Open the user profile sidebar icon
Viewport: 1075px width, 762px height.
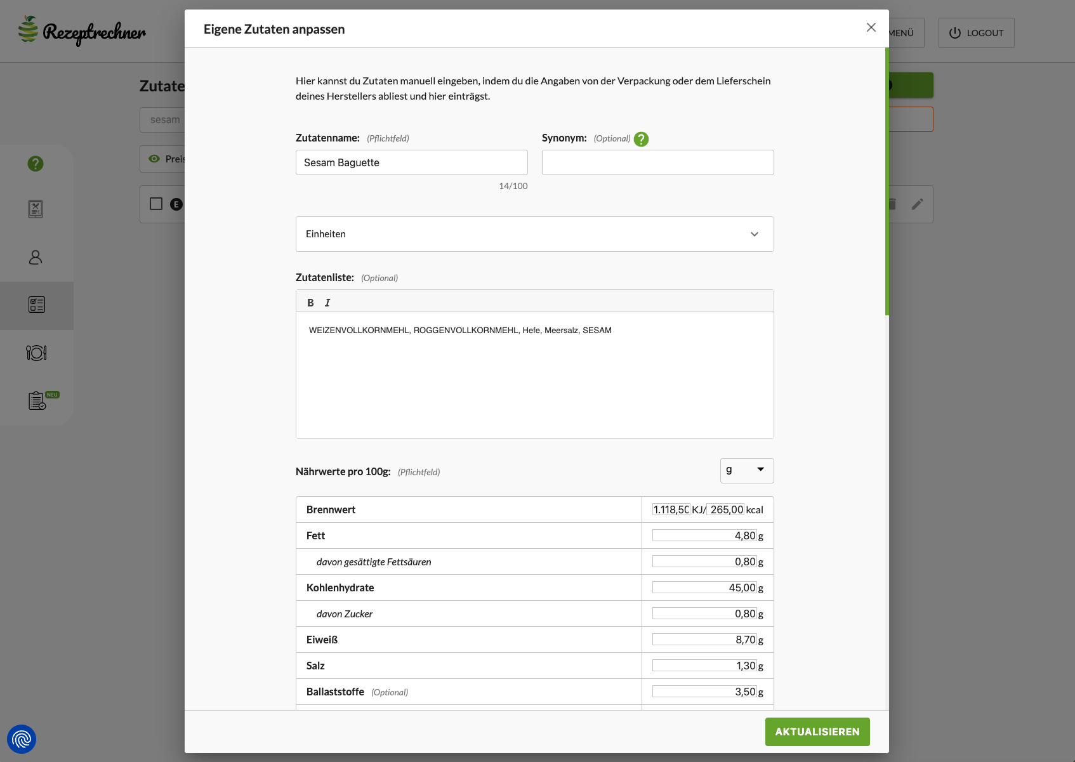coord(36,257)
